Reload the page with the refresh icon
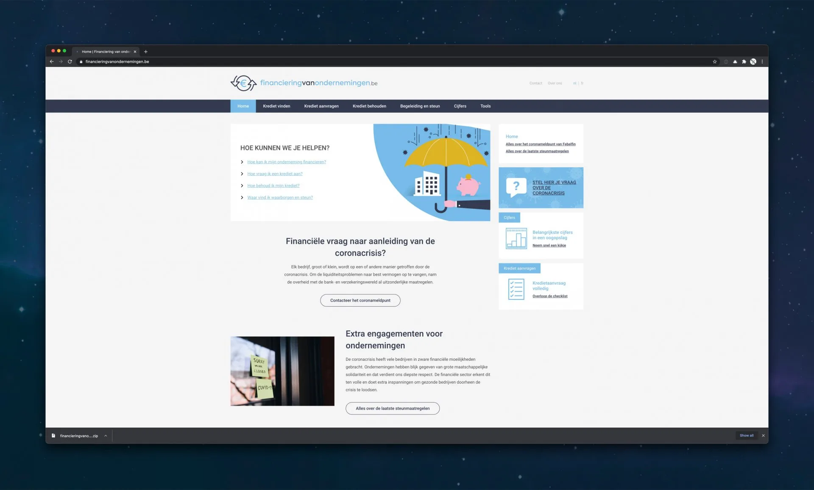The height and width of the screenshot is (490, 814). [x=70, y=62]
